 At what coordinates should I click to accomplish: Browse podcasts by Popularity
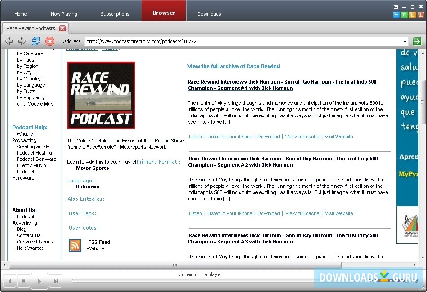click(x=31, y=97)
